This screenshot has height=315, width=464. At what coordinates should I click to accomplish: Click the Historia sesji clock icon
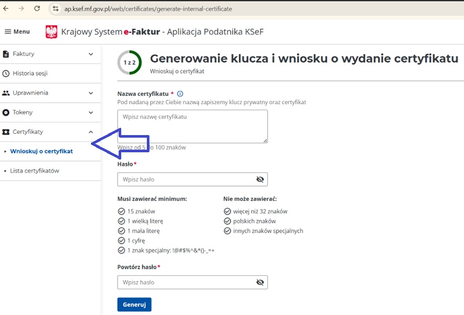[6, 74]
